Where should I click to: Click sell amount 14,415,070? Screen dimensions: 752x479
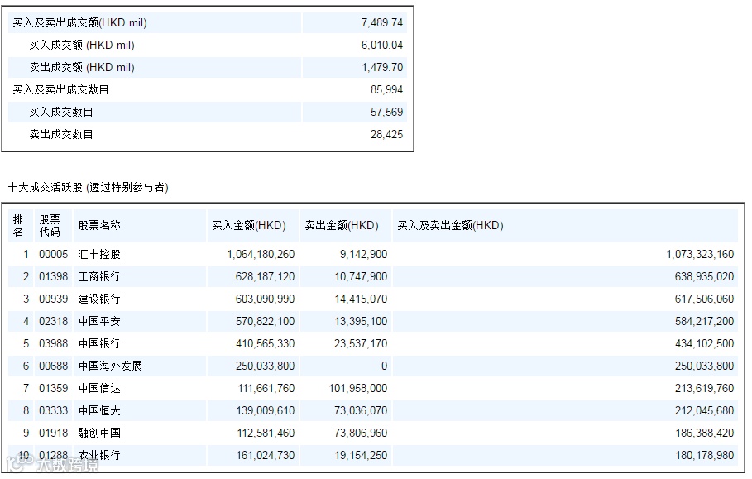tap(362, 299)
